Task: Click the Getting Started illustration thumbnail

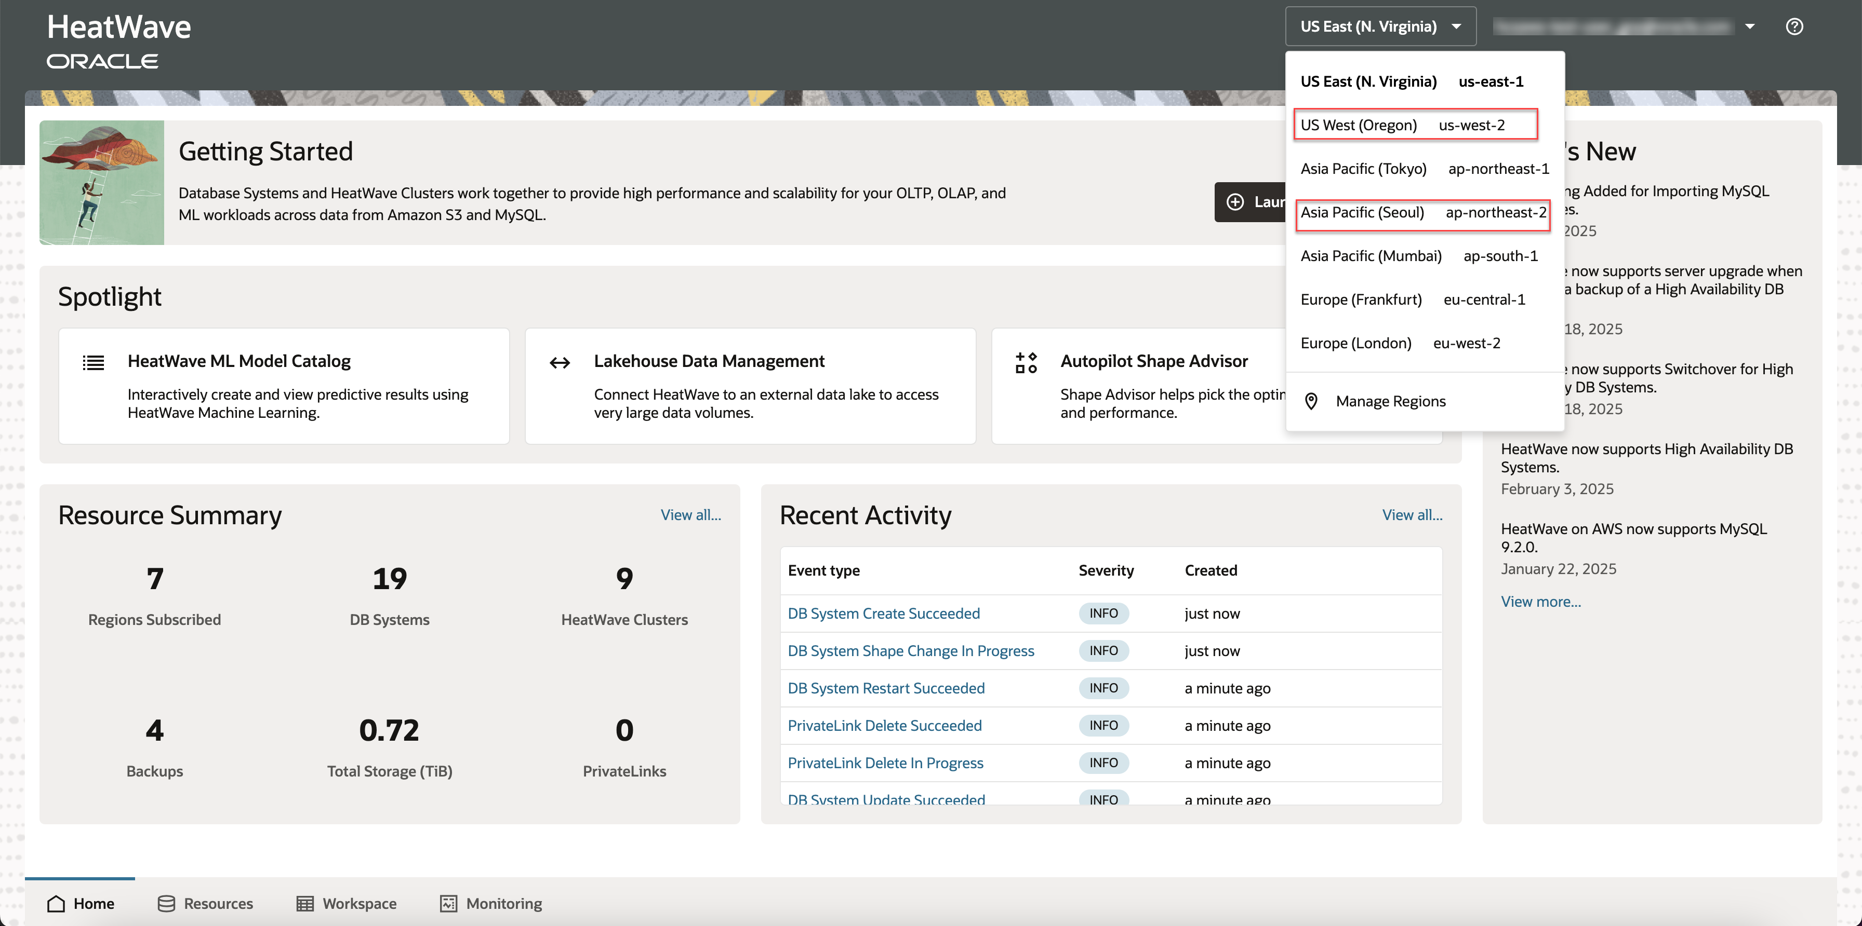Action: [102, 183]
